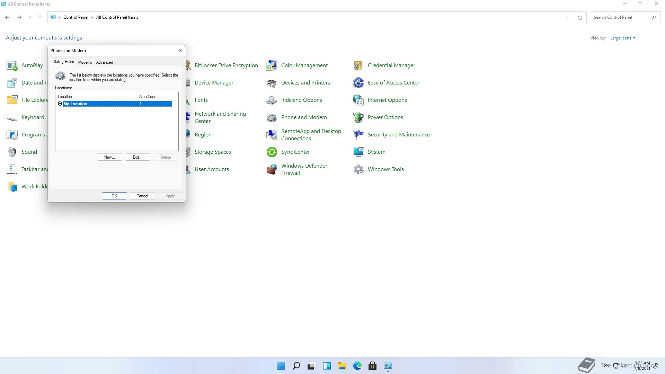Open the BitLocker Drive Encryption link
The image size is (665, 374).
click(226, 65)
